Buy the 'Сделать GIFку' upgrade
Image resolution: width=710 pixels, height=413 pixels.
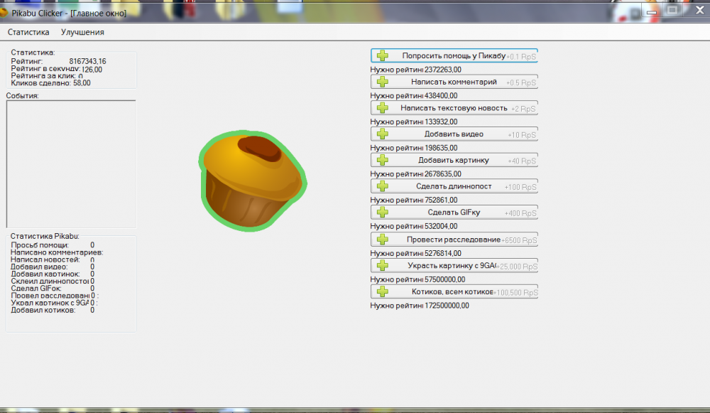point(454,213)
